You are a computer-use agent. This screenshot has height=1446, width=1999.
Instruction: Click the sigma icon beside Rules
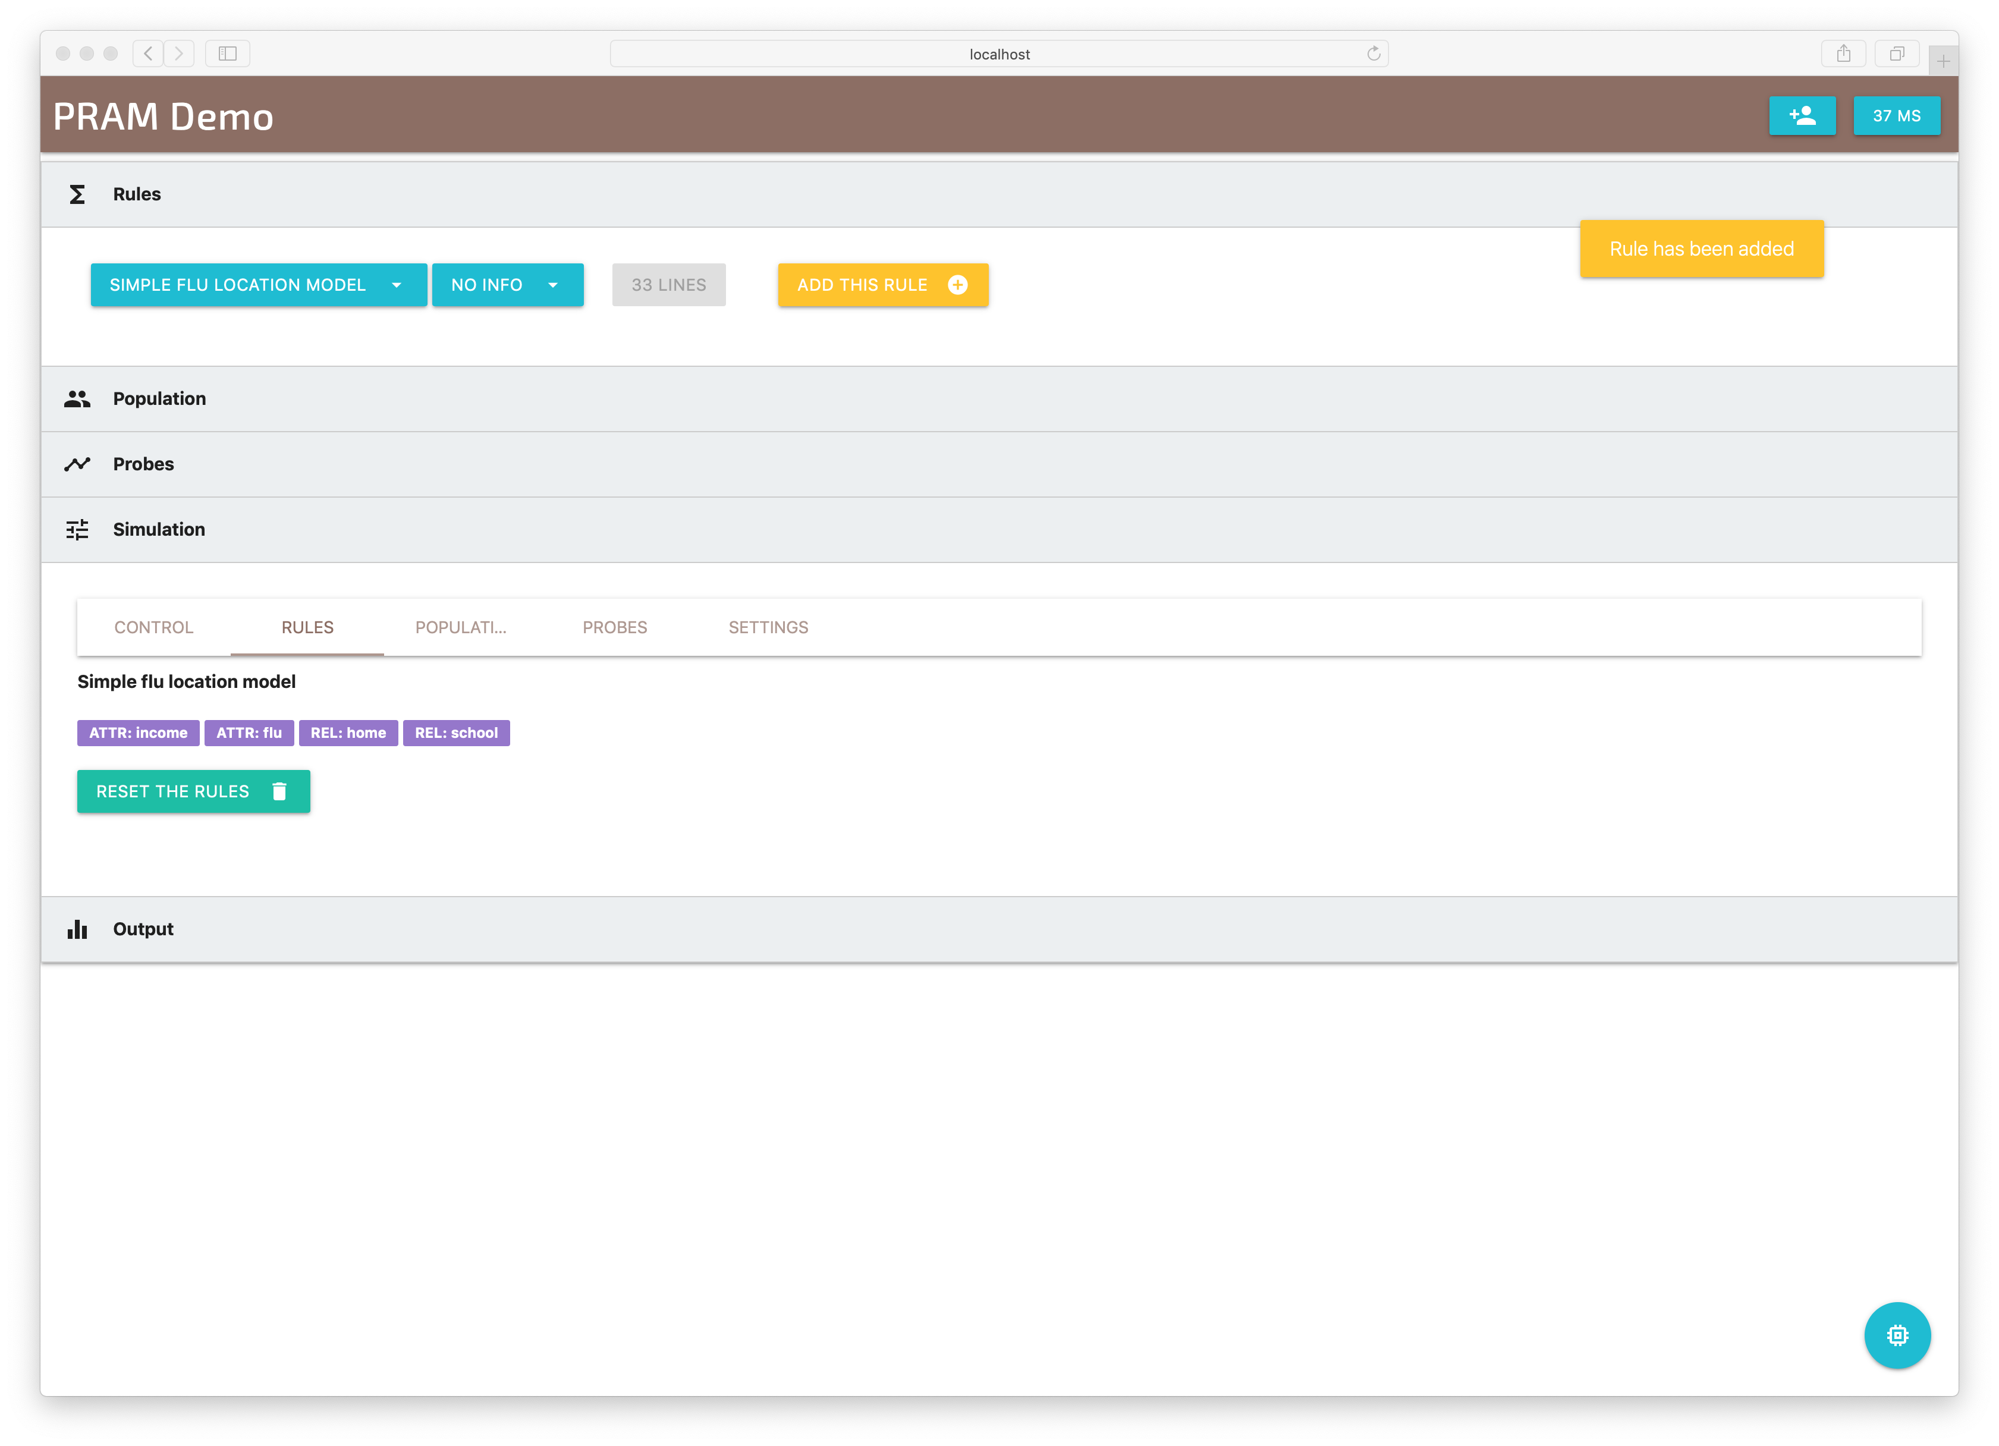pos(77,194)
